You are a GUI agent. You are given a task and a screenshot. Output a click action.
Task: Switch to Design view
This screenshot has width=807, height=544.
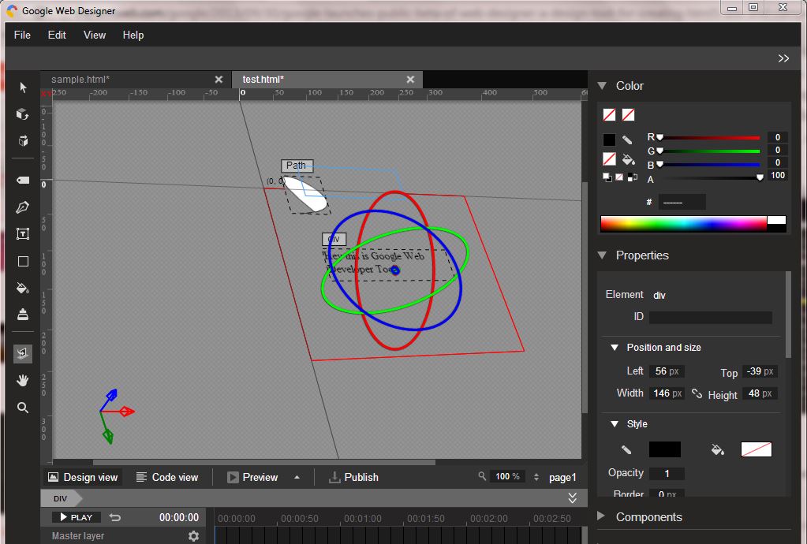[x=82, y=477]
